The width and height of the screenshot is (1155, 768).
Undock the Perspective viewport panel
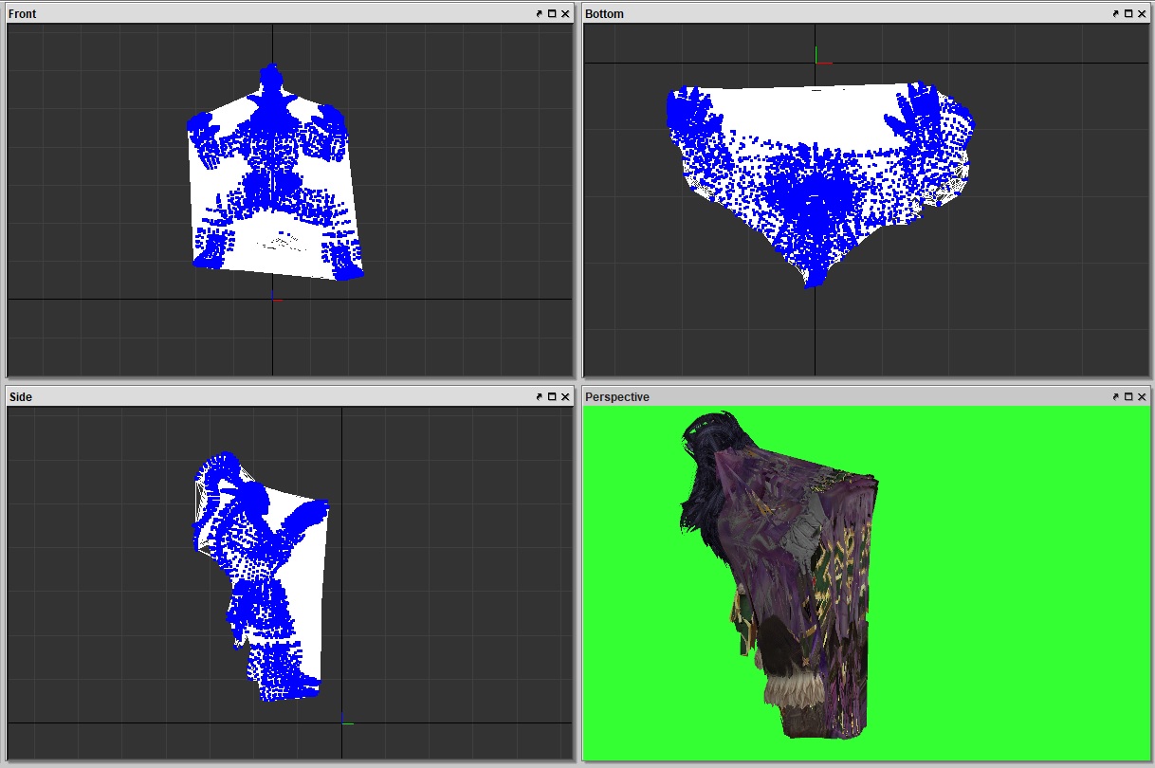(x=1116, y=397)
